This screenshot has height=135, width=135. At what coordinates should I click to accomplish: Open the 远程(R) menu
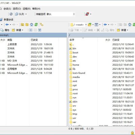pos(27,9)
